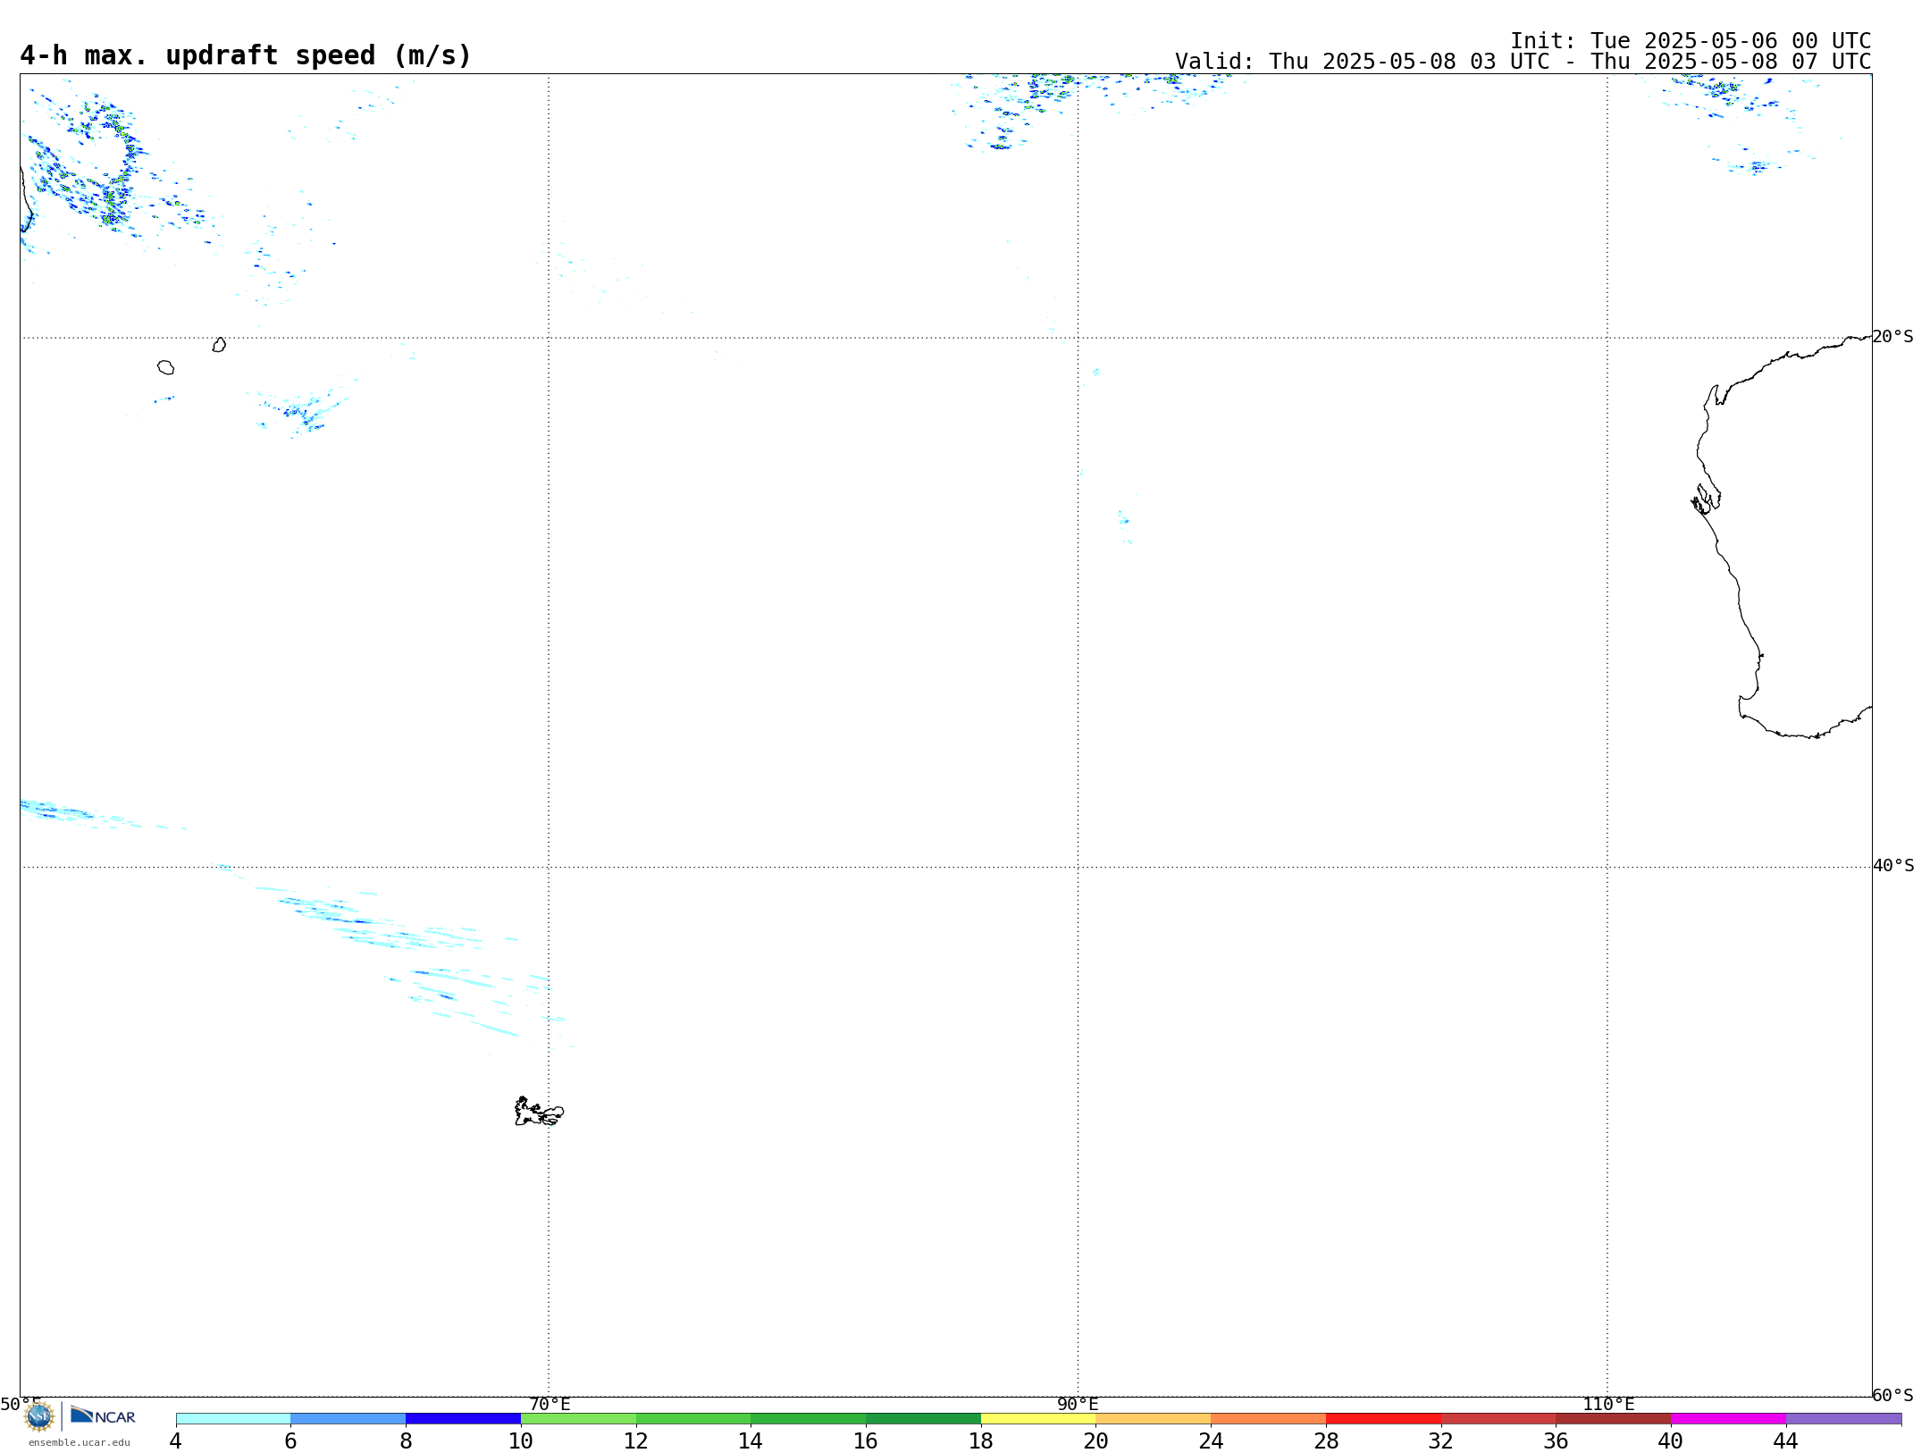Image resolution: width=1930 pixels, height=1453 pixels.
Task: Click the colorbar tick label 10
Action: 521,1440
